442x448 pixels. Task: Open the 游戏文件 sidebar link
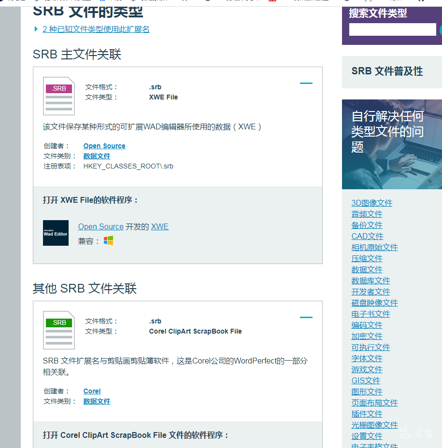point(367,369)
